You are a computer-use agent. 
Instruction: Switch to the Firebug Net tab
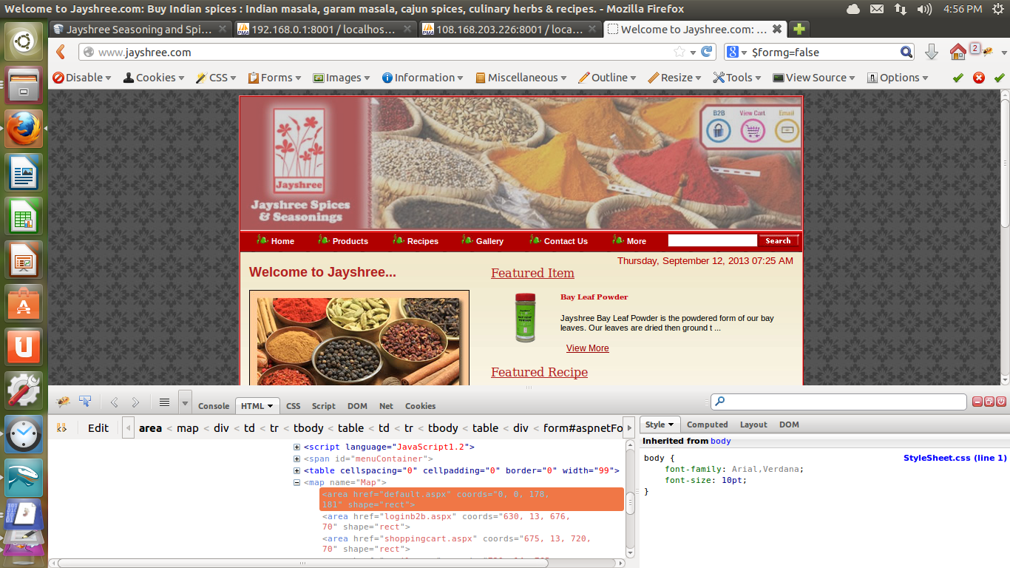point(386,406)
